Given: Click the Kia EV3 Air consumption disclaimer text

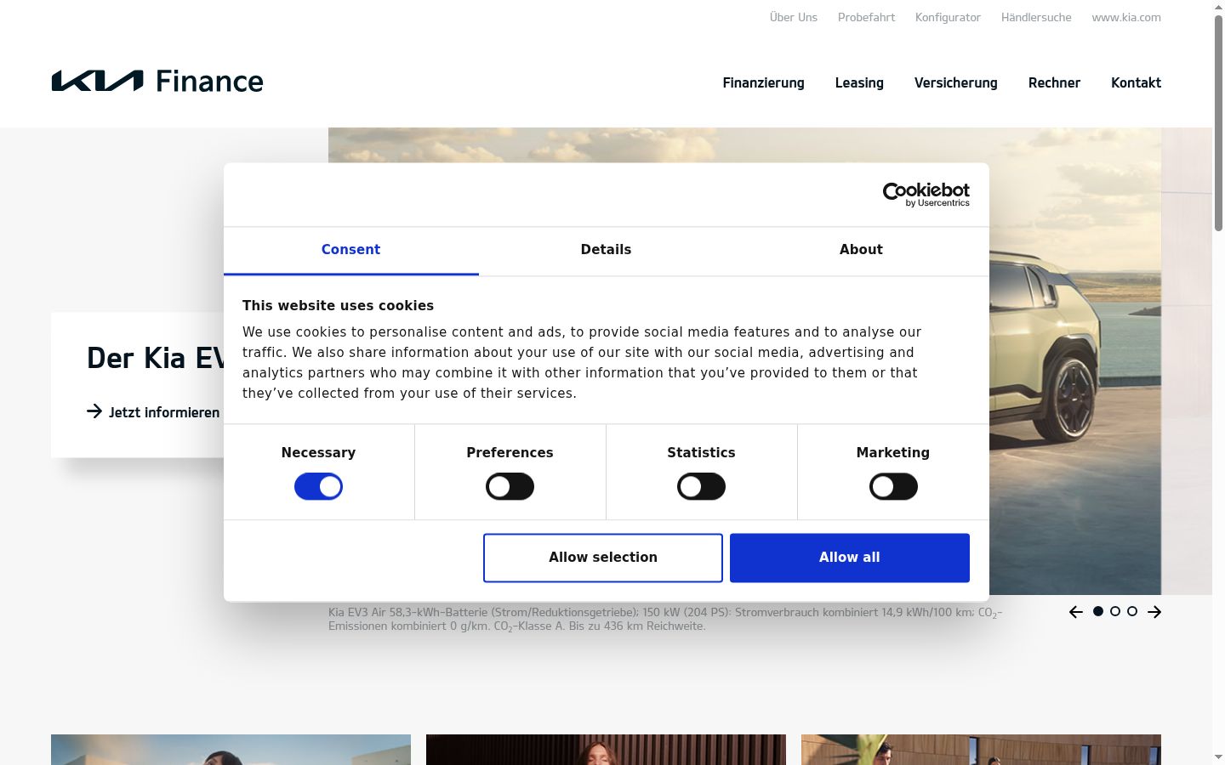Looking at the screenshot, I should (665, 619).
